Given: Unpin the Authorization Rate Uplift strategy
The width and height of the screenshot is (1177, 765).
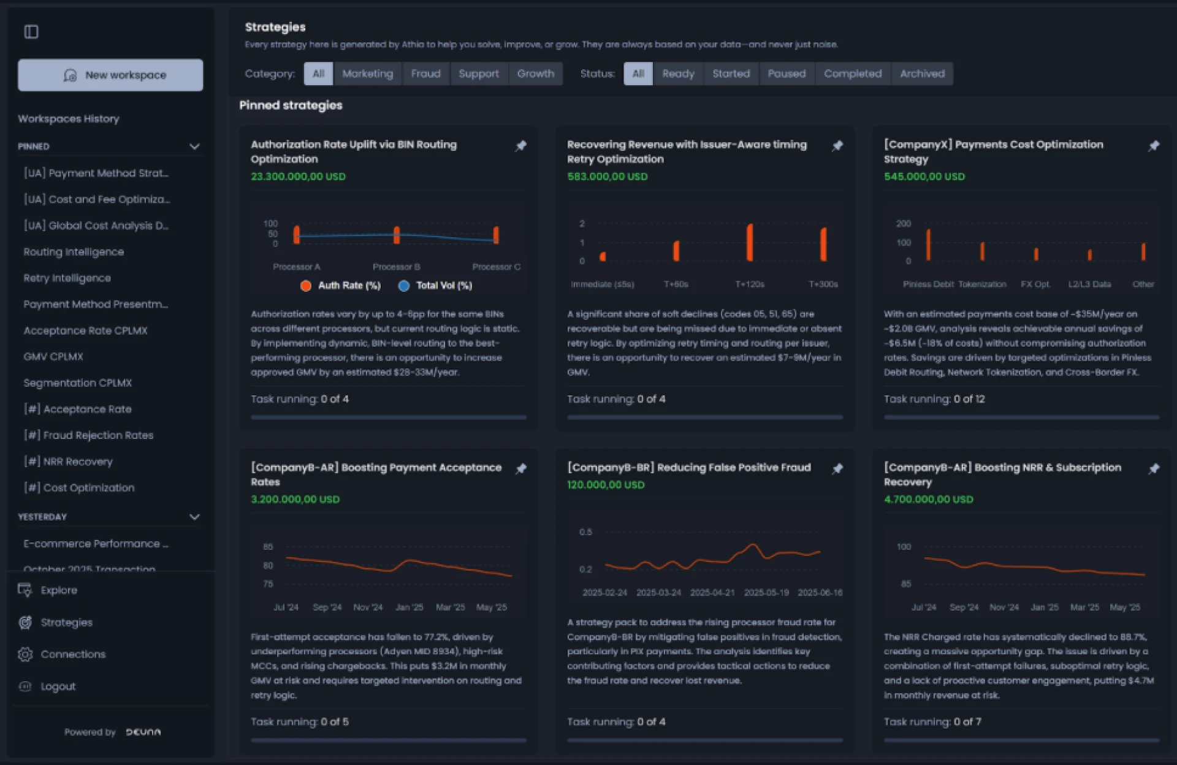Looking at the screenshot, I should point(521,146).
